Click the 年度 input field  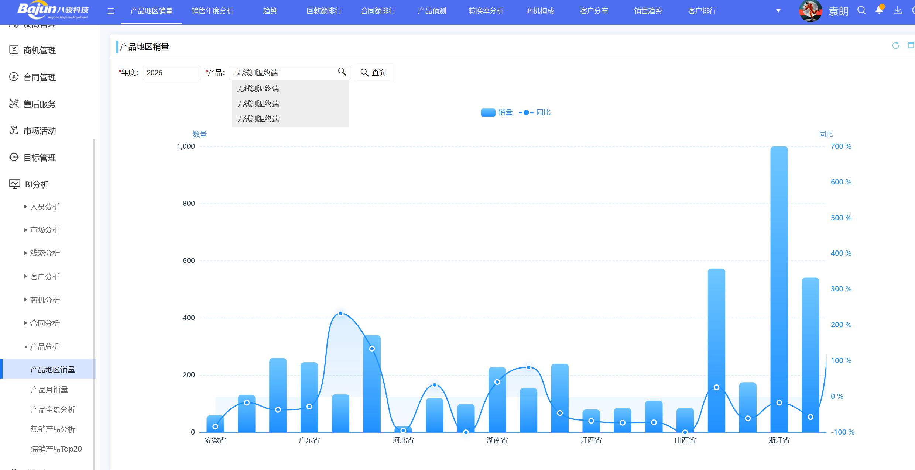coord(171,73)
